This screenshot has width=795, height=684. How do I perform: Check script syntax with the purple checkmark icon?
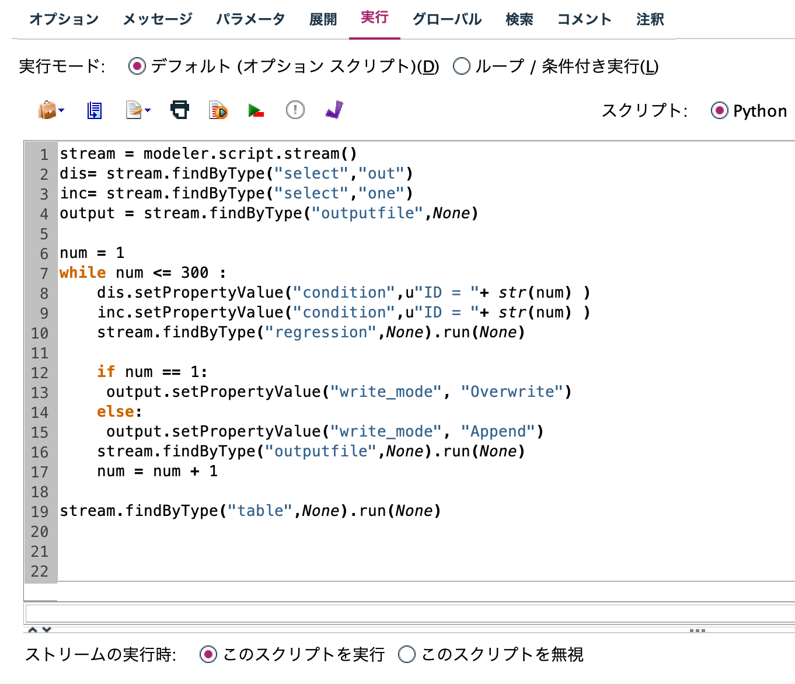click(x=334, y=110)
